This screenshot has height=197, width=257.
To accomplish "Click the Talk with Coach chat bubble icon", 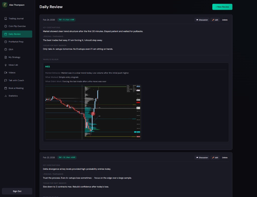I will 6,80.
